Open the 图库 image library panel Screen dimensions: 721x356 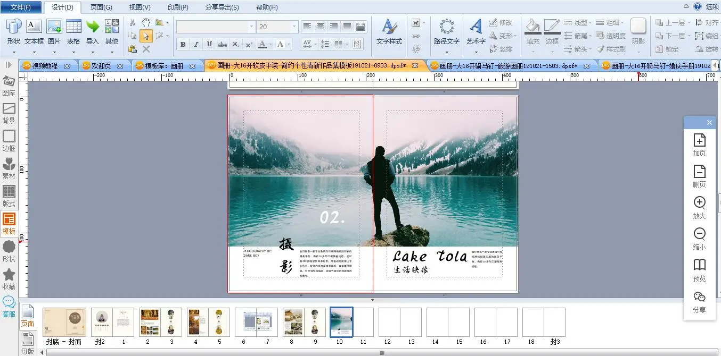(x=9, y=84)
